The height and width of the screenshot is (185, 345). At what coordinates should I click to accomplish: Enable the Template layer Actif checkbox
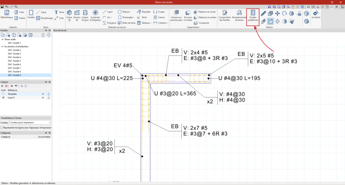coord(3,94)
